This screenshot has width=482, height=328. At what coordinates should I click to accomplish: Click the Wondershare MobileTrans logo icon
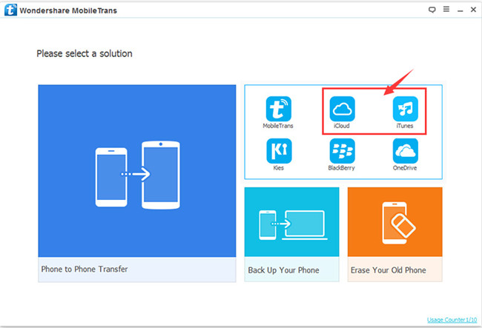click(x=10, y=10)
